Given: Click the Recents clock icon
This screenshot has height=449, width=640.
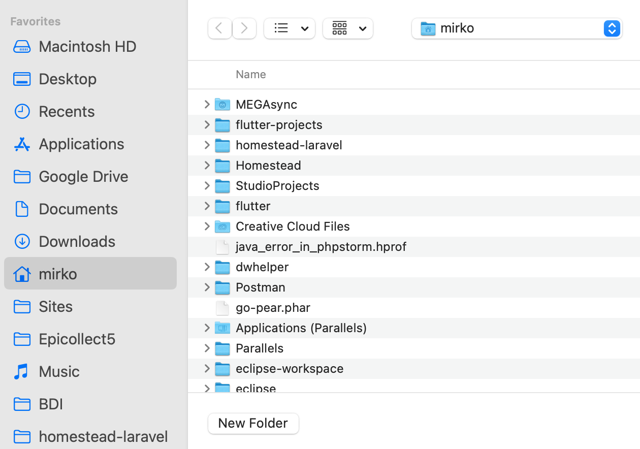Looking at the screenshot, I should pyautogui.click(x=22, y=112).
